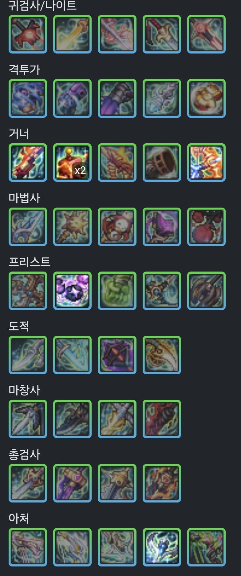
Task: Choose the golden curved claw in 도적
Action: (x=162, y=355)
